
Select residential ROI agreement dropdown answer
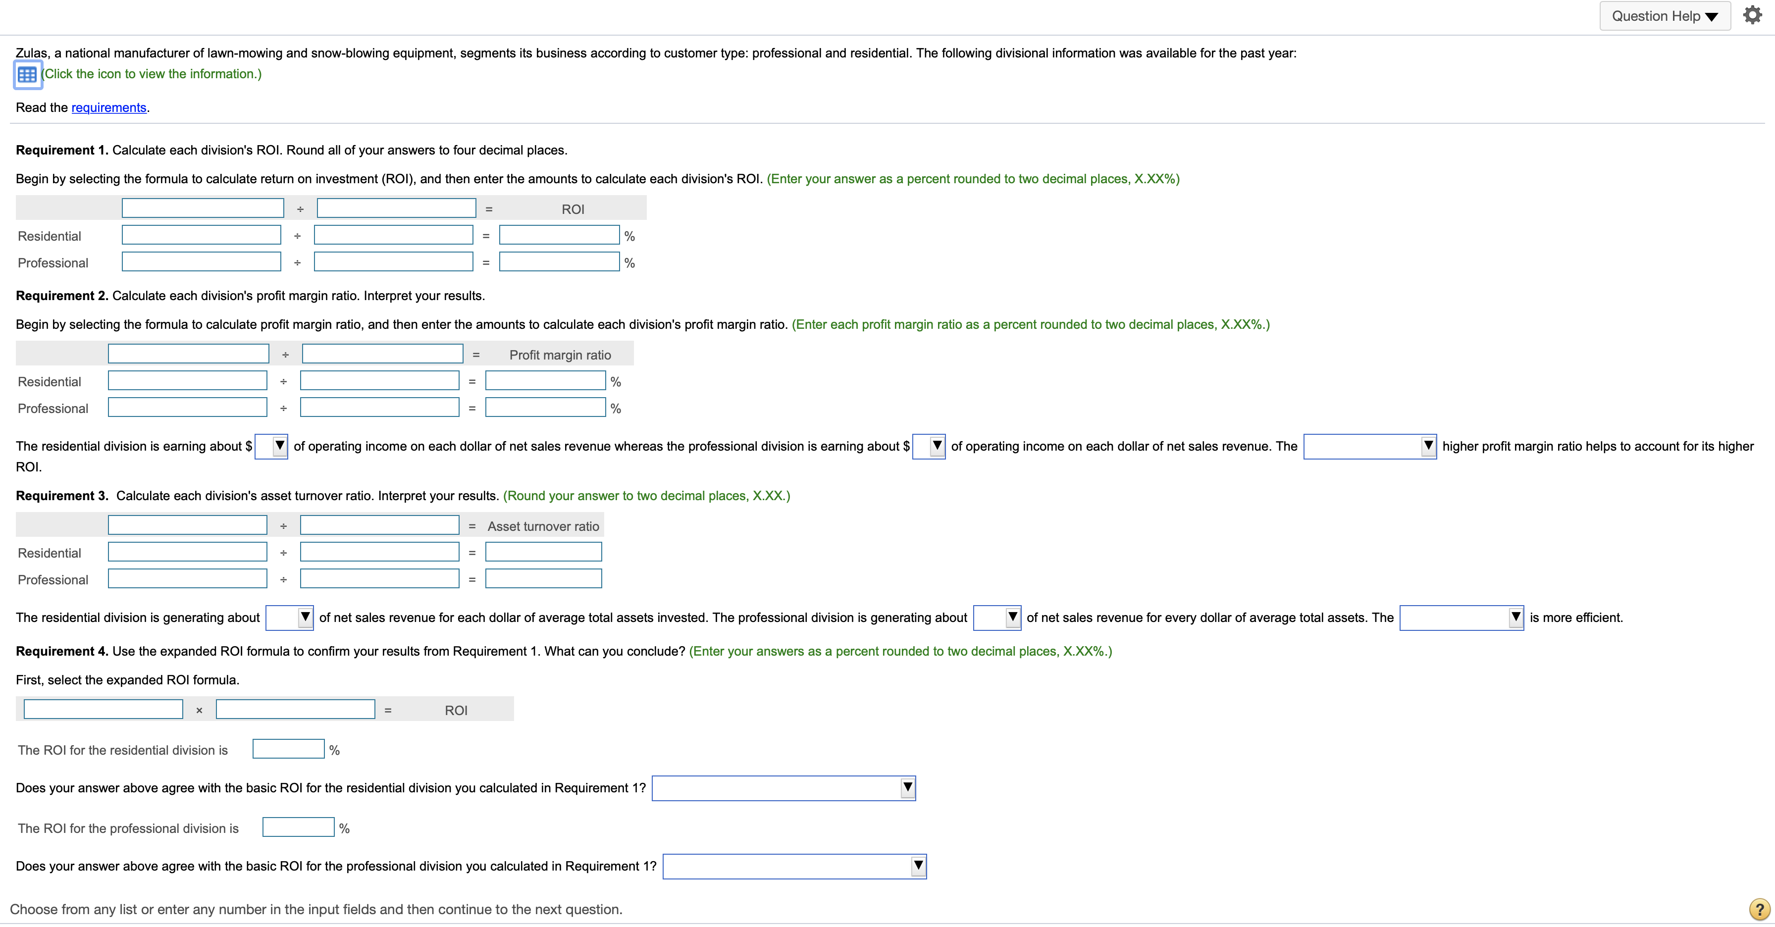coord(788,786)
